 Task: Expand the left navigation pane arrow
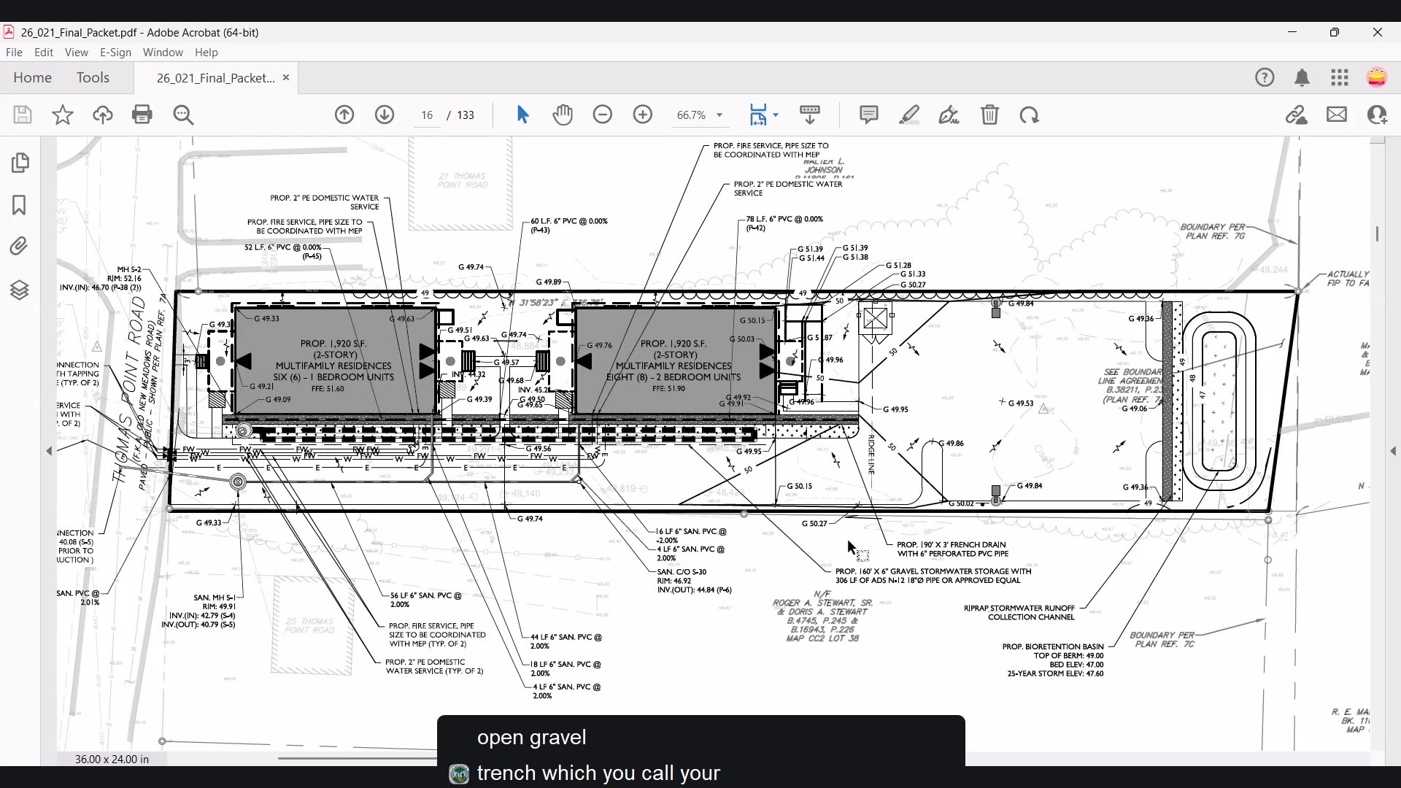[x=49, y=452]
